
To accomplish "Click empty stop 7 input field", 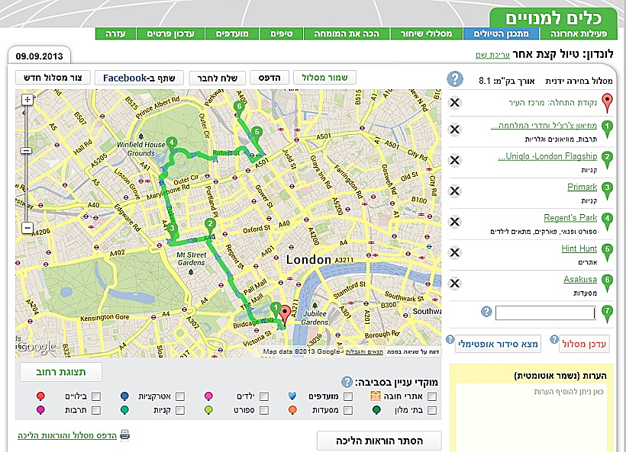I will (545, 313).
